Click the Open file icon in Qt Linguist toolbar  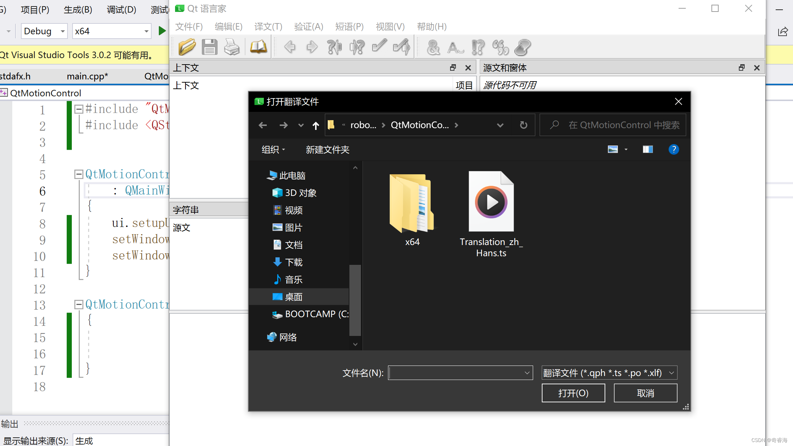click(187, 47)
